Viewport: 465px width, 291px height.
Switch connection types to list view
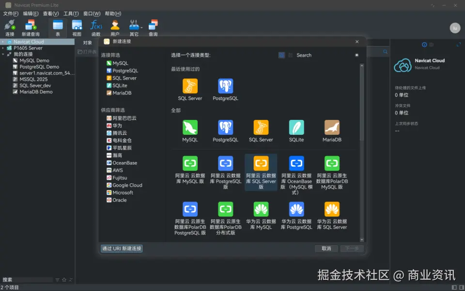click(290, 55)
